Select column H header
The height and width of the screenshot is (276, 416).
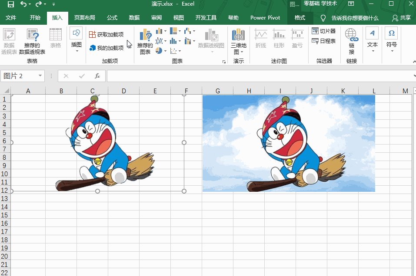(249, 91)
